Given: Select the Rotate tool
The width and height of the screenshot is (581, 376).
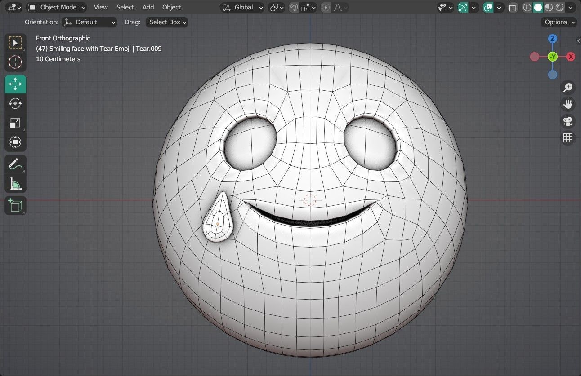Looking at the screenshot, I should point(15,103).
